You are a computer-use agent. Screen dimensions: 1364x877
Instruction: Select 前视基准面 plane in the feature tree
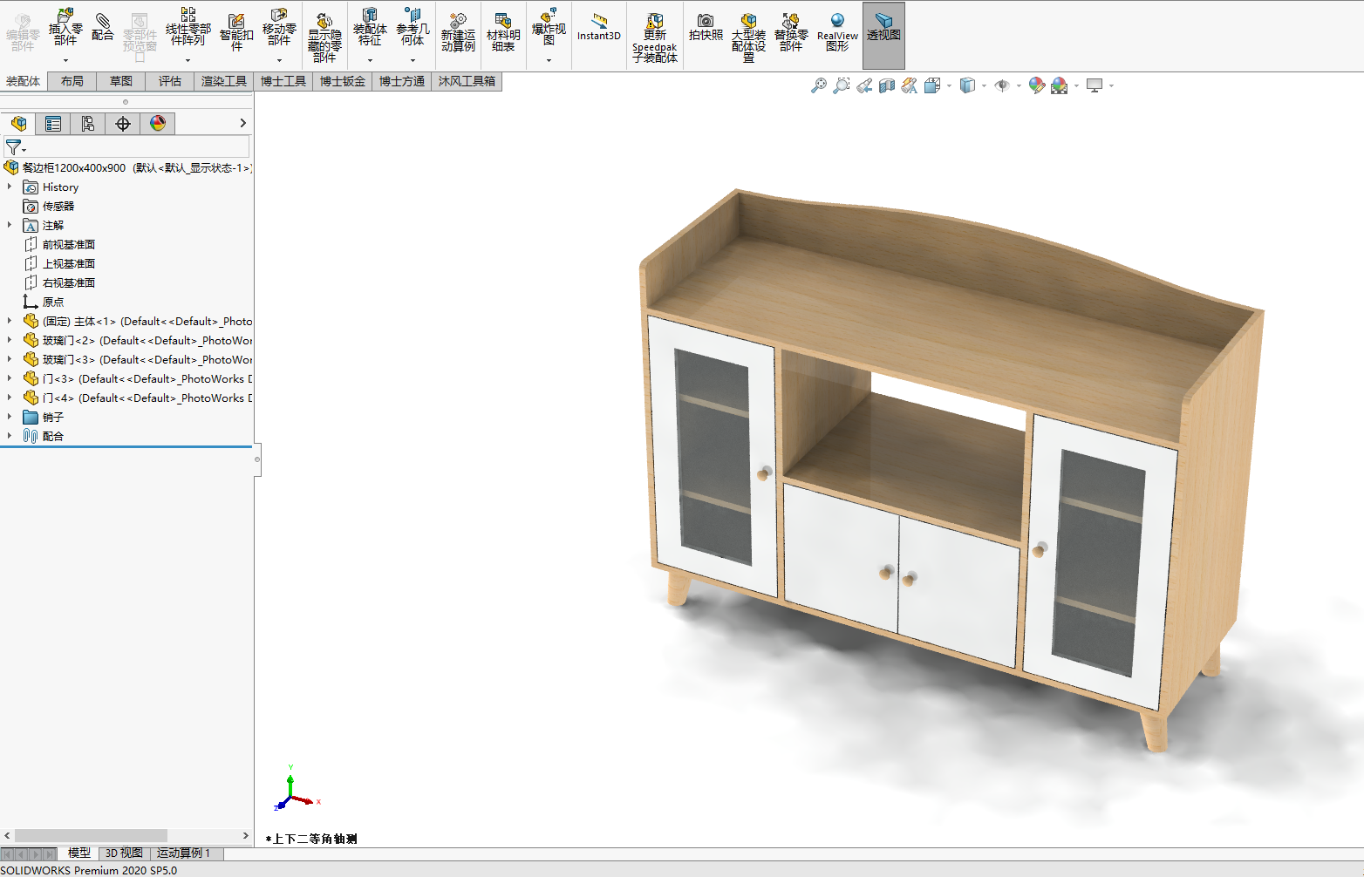click(x=68, y=245)
